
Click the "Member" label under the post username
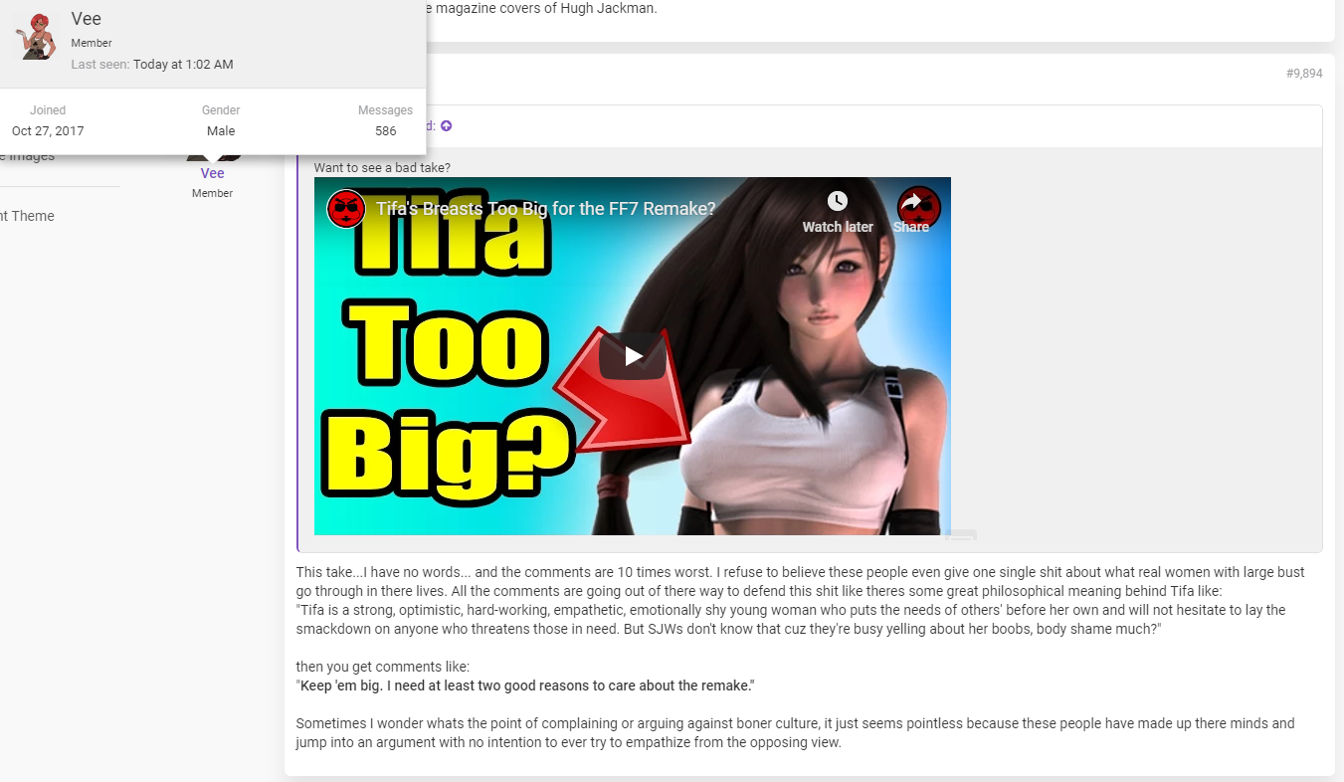point(212,193)
